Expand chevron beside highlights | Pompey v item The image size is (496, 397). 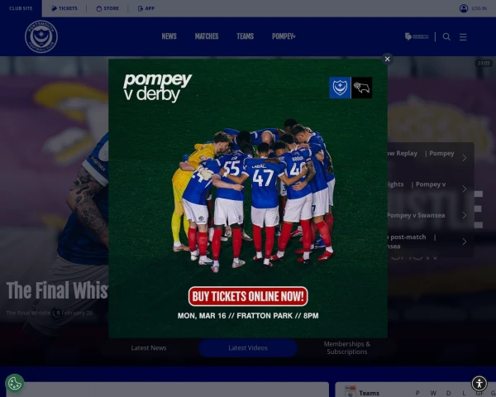point(464,189)
